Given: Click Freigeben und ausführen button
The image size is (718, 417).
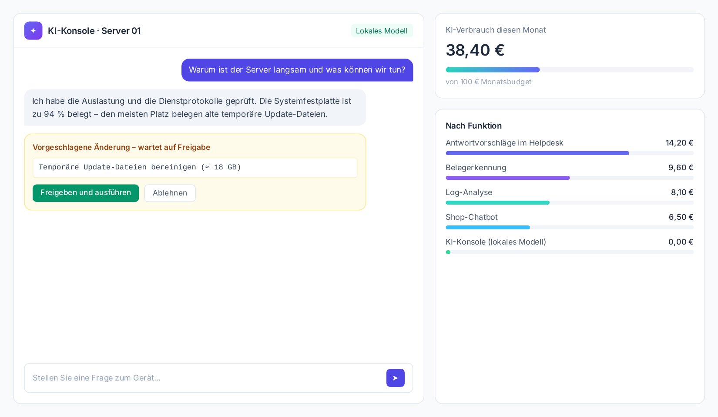Looking at the screenshot, I should point(86,193).
